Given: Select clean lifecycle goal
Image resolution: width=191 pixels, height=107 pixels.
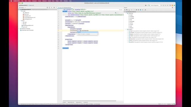Looking at the screenshot, I should (131, 15).
